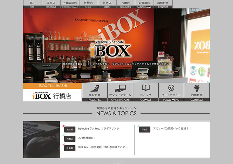This screenshot has height=164, width=233.
Task: Click the reclining seat Facilities icon
Action: click(x=95, y=88)
